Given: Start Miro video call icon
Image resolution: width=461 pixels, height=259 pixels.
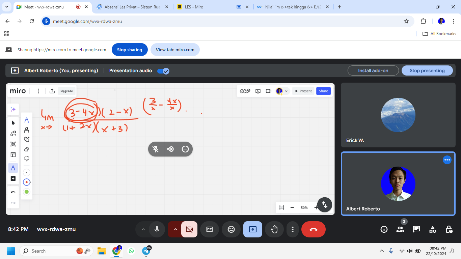Looking at the screenshot, I should point(269,91).
